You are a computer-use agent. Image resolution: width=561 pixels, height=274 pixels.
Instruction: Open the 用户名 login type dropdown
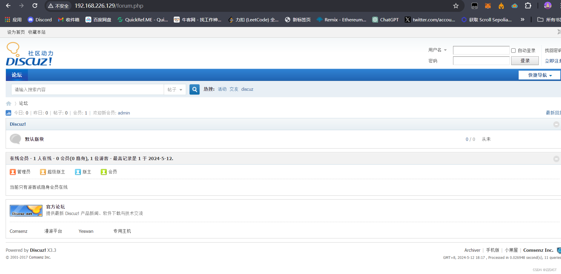tap(437, 50)
